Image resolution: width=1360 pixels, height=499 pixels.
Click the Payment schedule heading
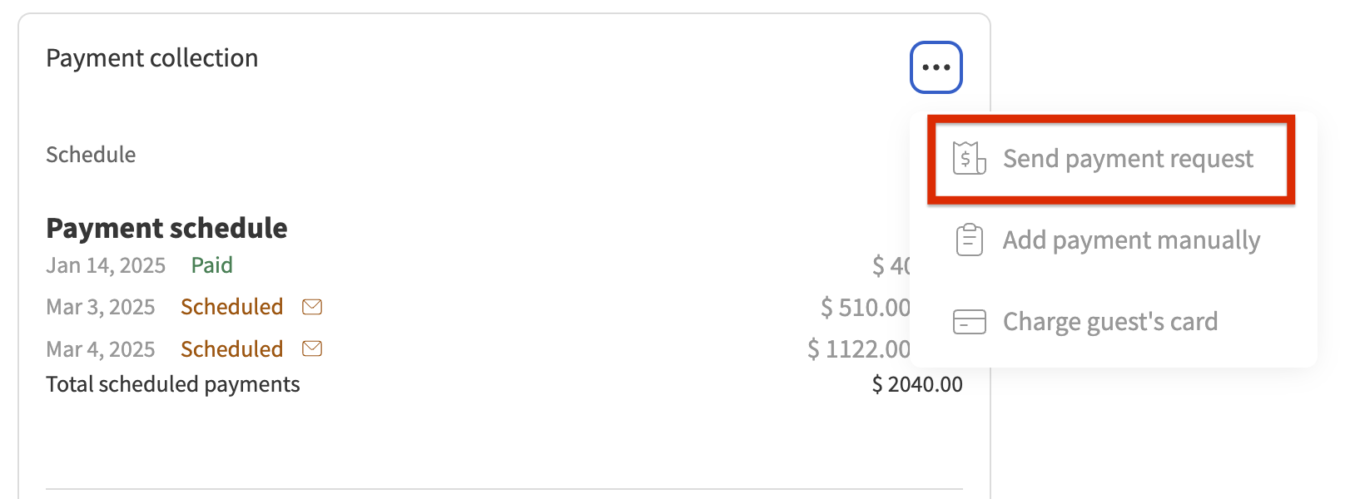[166, 228]
